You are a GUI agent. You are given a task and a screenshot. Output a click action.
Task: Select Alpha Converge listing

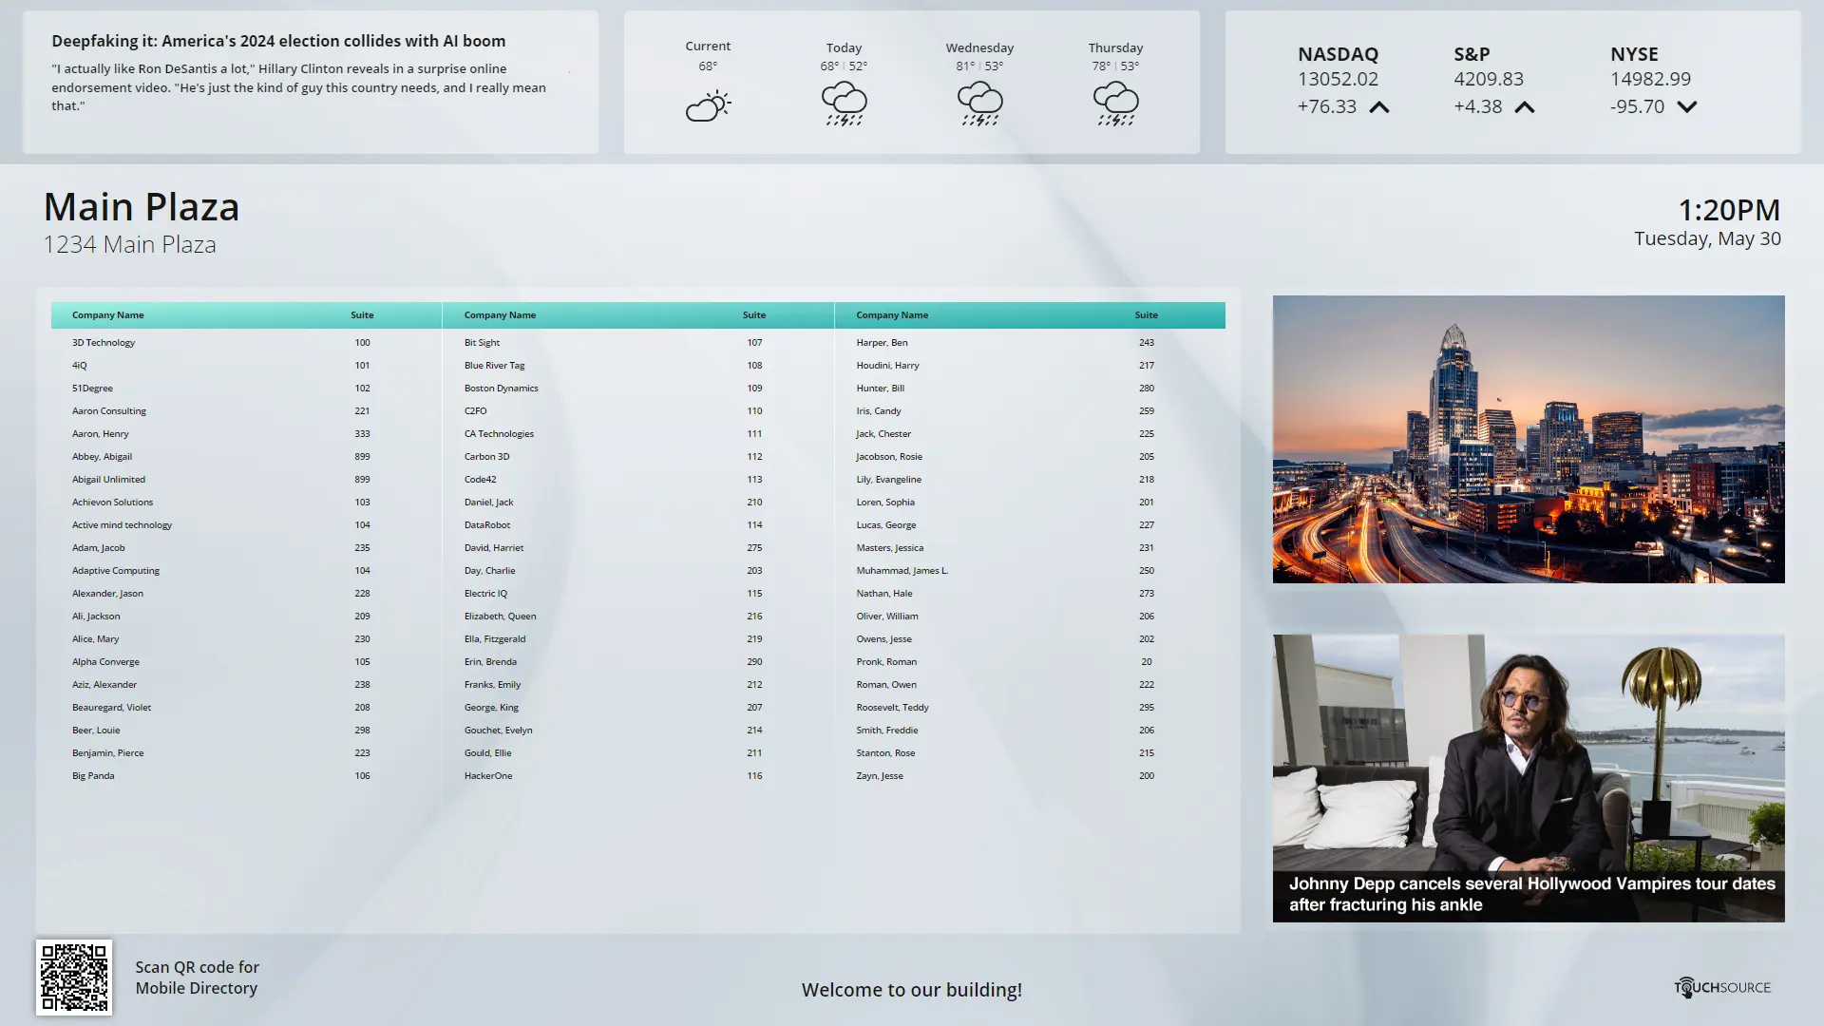point(246,662)
